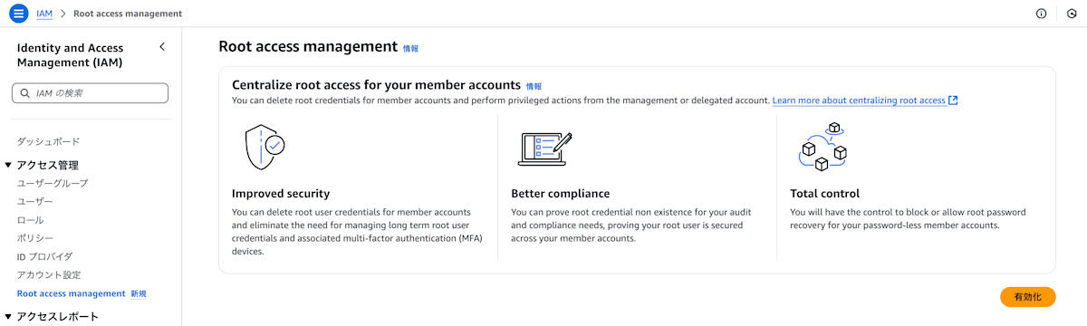Open ポリシー in the sidebar
The height and width of the screenshot is (326, 1087).
click(34, 238)
